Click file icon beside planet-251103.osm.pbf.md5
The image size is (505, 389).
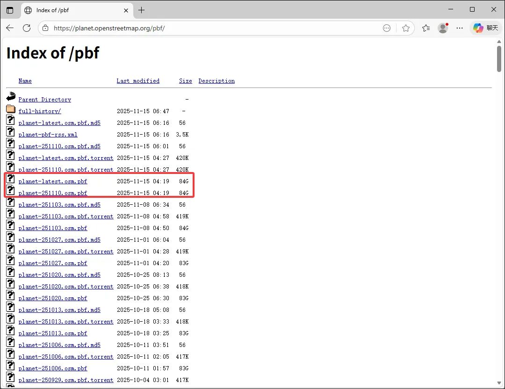pyautogui.click(x=11, y=202)
